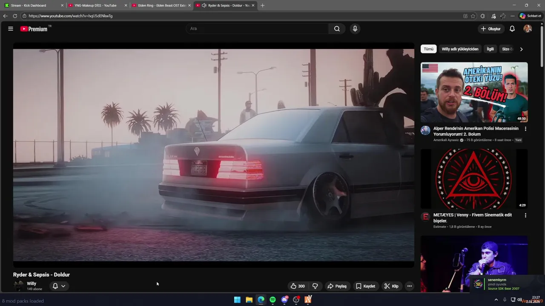Open Alper Rende'nin Amerikan Polisi video title
The width and height of the screenshot is (545, 306).
pyautogui.click(x=476, y=131)
